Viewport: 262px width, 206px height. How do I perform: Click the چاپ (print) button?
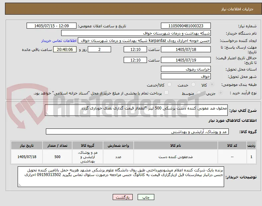tap(146, 197)
